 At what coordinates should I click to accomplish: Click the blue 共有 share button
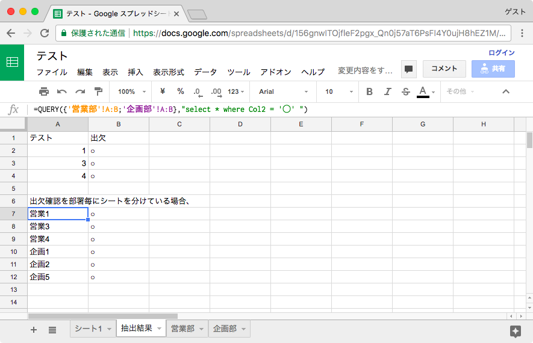493,69
